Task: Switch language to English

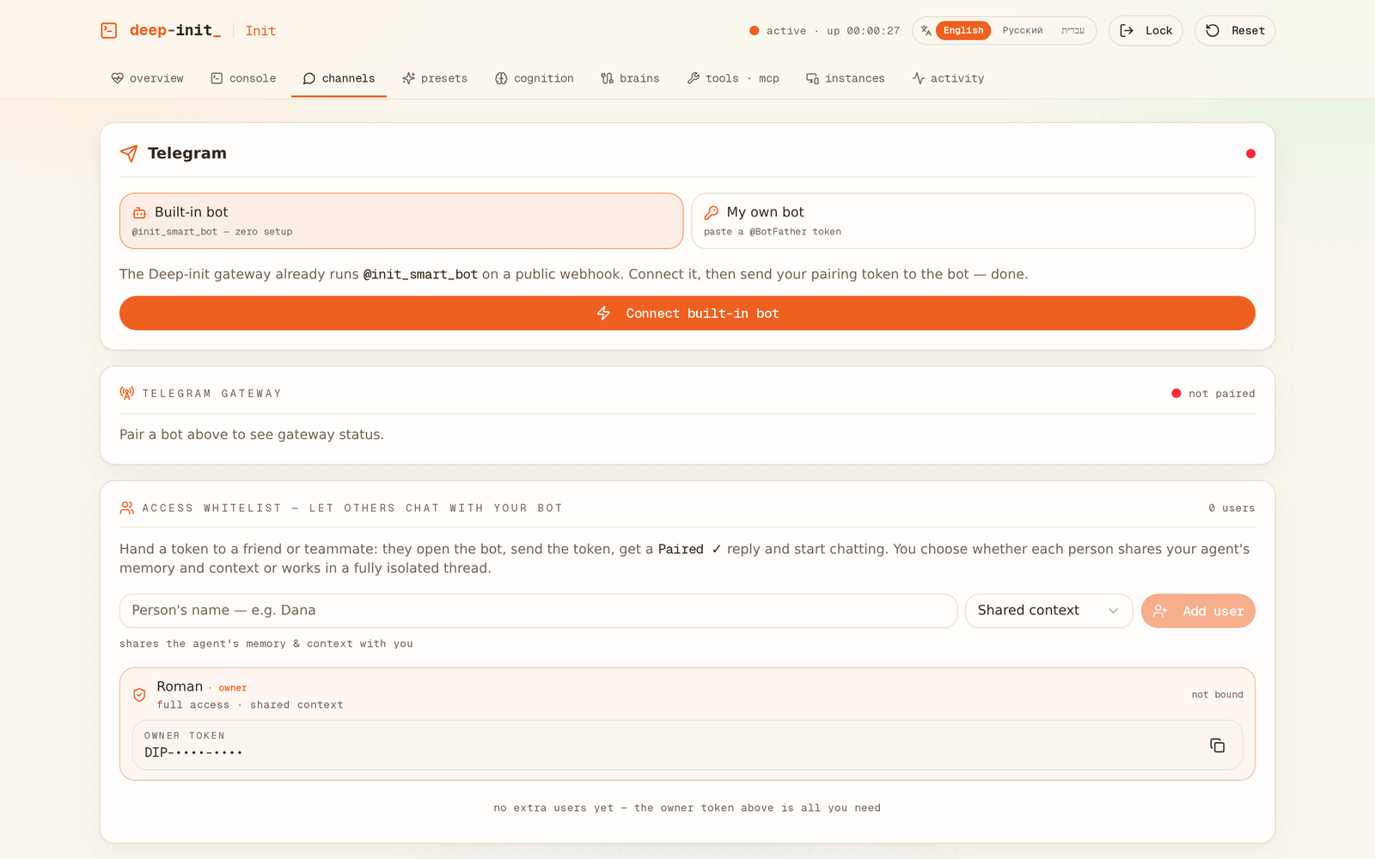Action: tap(963, 31)
